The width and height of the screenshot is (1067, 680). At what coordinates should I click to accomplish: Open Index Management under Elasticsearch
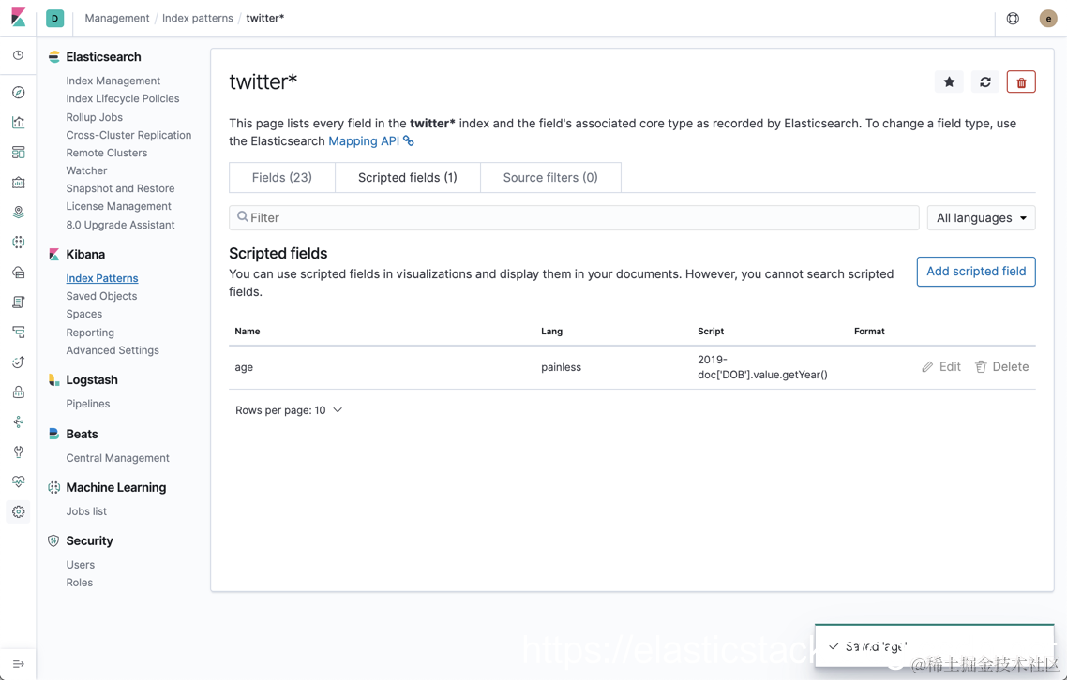point(113,81)
